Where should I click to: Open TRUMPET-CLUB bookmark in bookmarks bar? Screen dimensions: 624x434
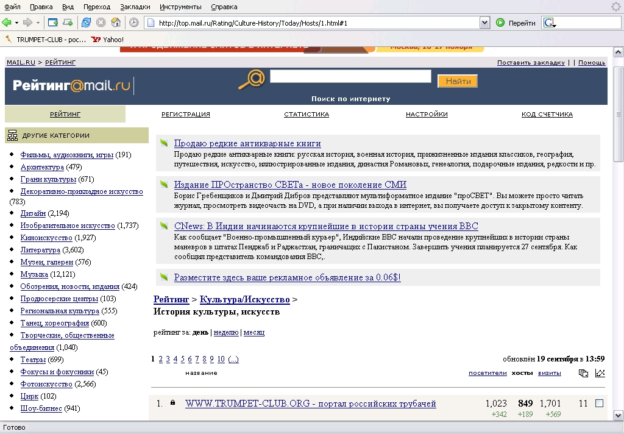pos(46,40)
